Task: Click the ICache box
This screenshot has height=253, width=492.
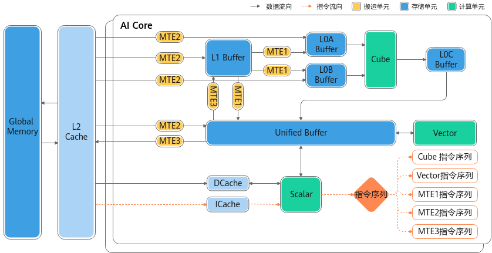Action: pyautogui.click(x=228, y=204)
